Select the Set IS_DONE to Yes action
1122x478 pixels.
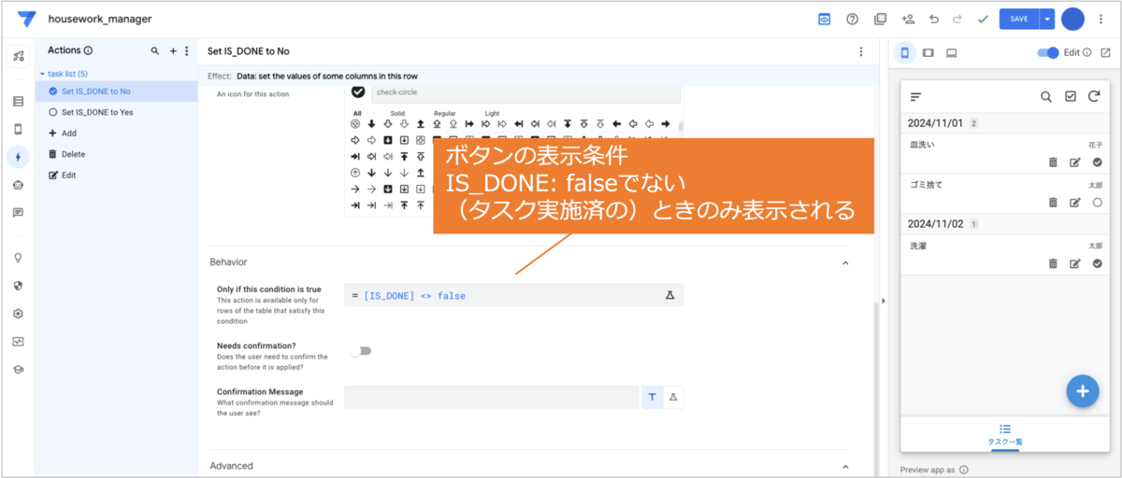(117, 112)
